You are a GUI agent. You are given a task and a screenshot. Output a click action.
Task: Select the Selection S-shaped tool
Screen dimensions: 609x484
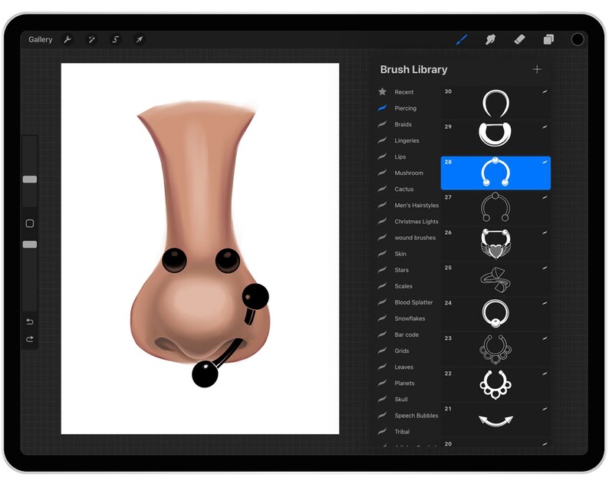click(x=115, y=40)
